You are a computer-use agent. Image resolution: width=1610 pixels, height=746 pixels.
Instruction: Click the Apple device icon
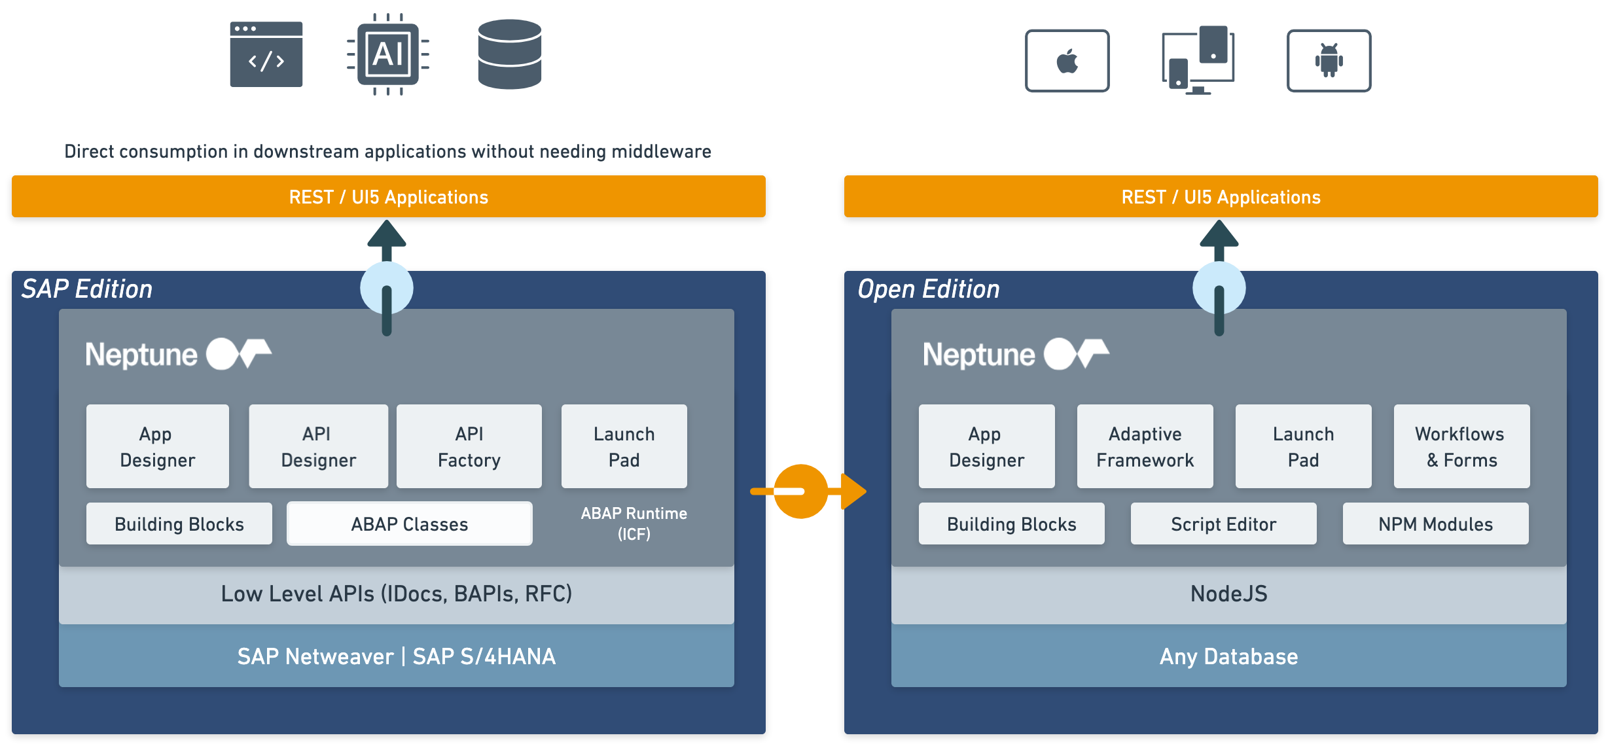tap(1067, 61)
